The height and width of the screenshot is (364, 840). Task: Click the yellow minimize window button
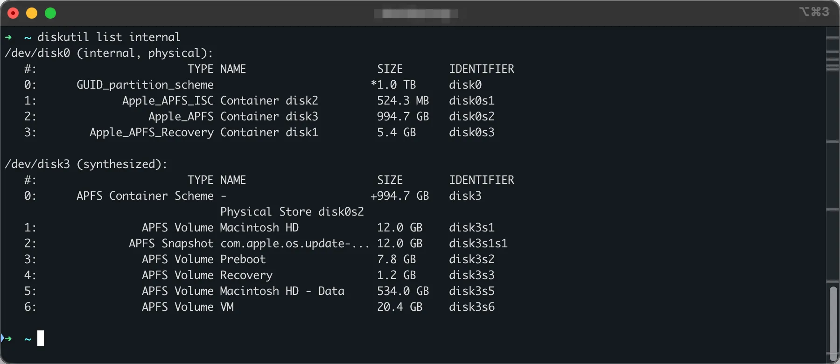(x=32, y=13)
